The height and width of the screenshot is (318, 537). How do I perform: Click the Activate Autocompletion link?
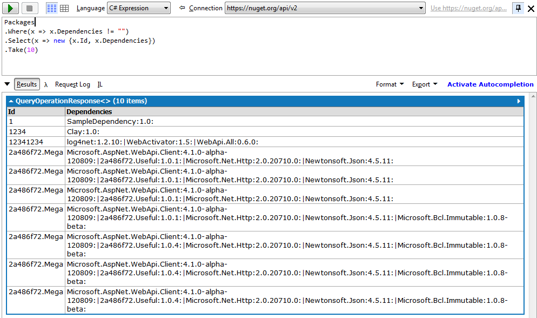point(491,84)
